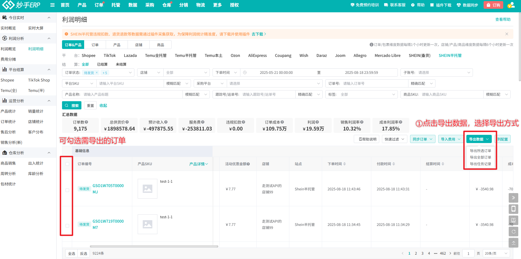
Task: Toggle the hamburger menu icon in top bar
Action: point(52,5)
